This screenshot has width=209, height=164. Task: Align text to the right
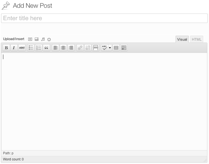tap(71, 48)
